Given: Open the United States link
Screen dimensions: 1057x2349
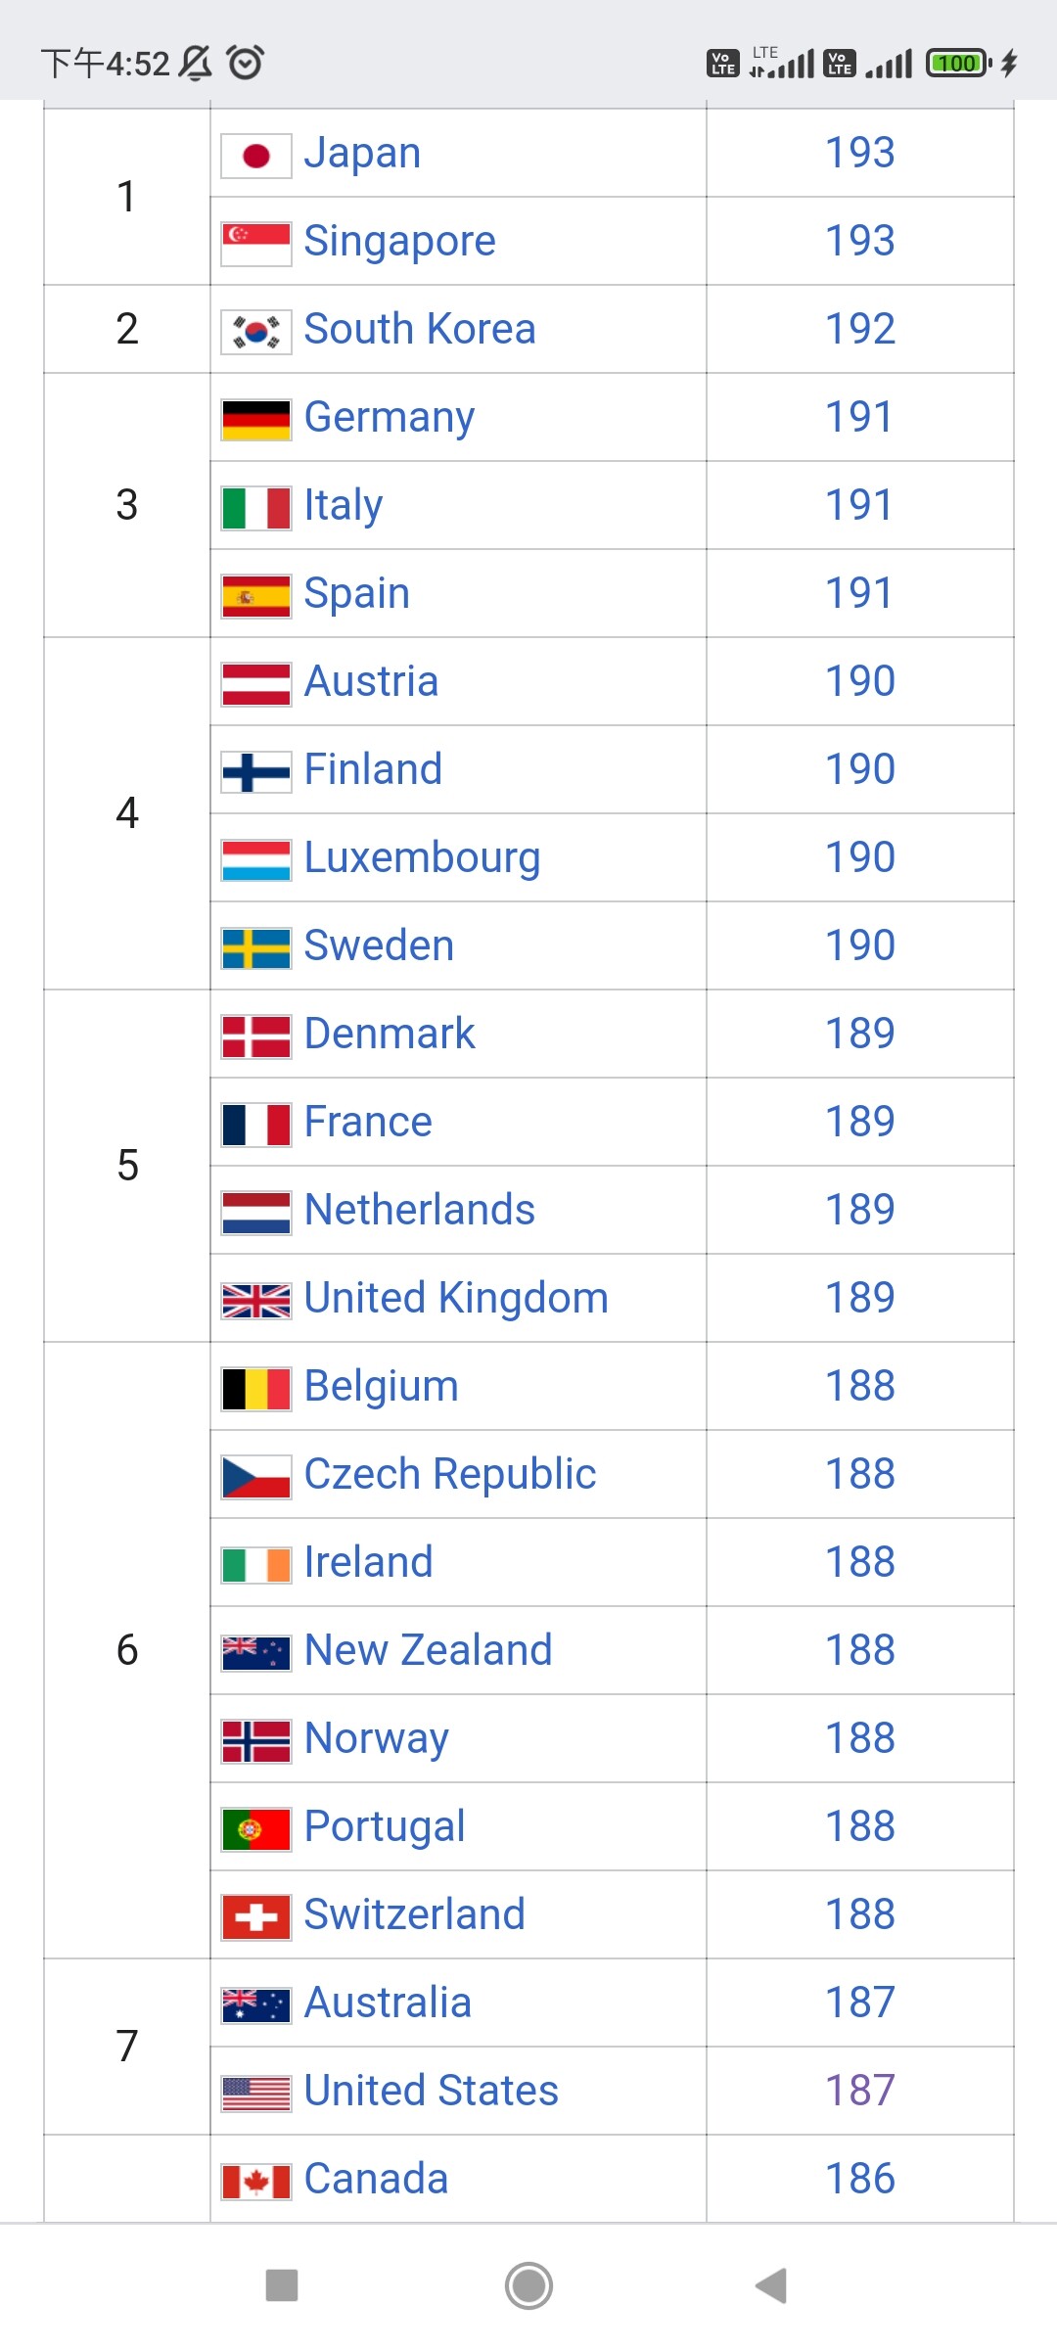Looking at the screenshot, I should (x=432, y=2091).
